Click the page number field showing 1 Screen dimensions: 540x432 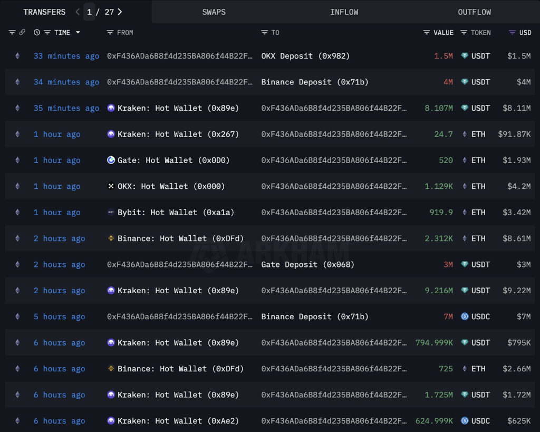(89, 12)
